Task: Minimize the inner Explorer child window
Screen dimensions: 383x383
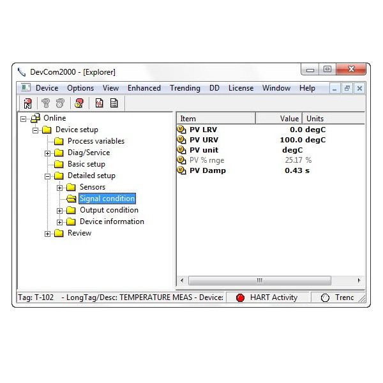Action: pyautogui.click(x=334, y=88)
